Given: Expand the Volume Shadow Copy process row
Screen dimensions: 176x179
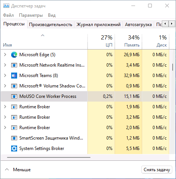Looking at the screenshot, I should (x=5, y=86).
